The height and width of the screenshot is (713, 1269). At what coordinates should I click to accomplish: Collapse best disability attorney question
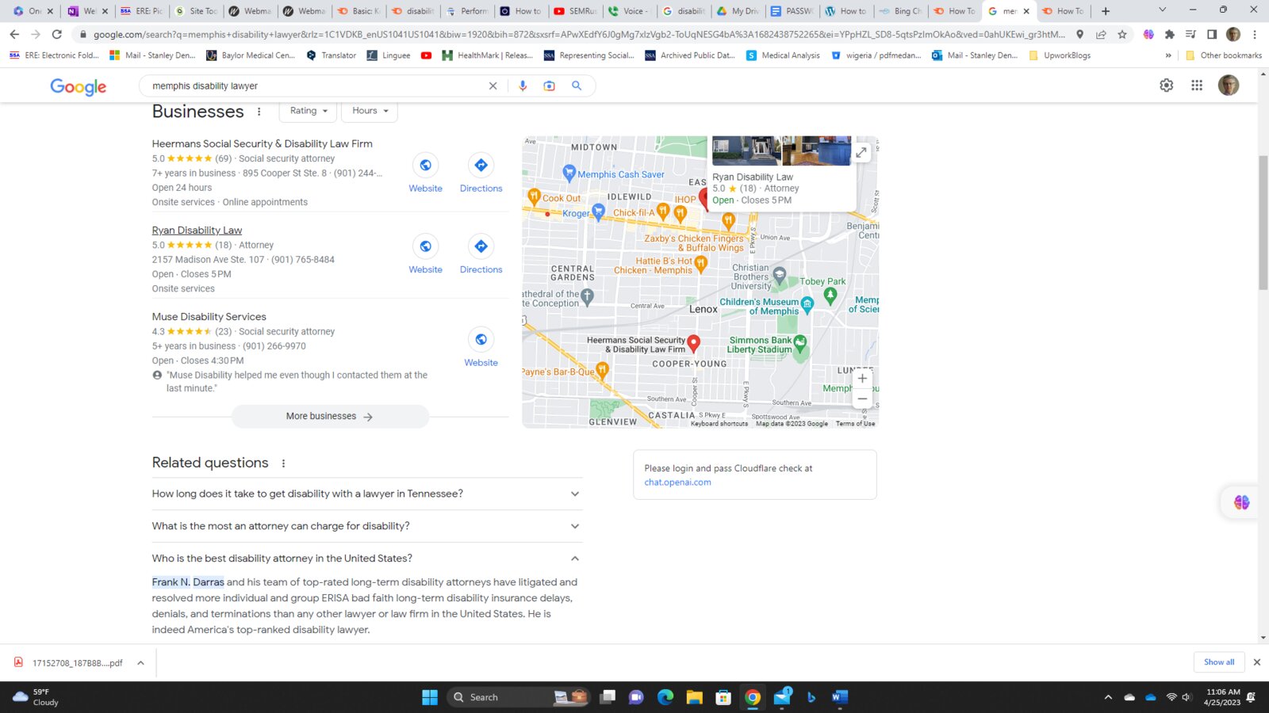click(367, 559)
